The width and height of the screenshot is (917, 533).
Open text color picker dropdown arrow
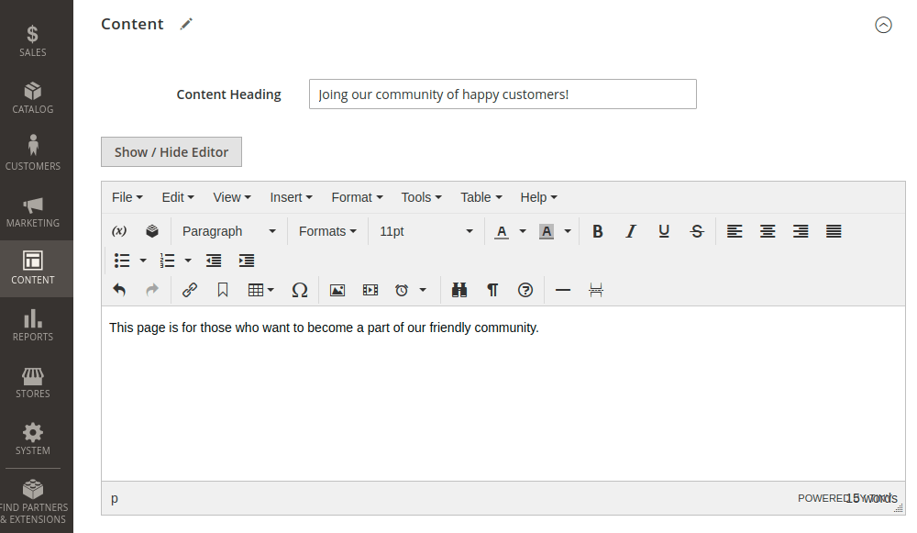[x=523, y=231]
